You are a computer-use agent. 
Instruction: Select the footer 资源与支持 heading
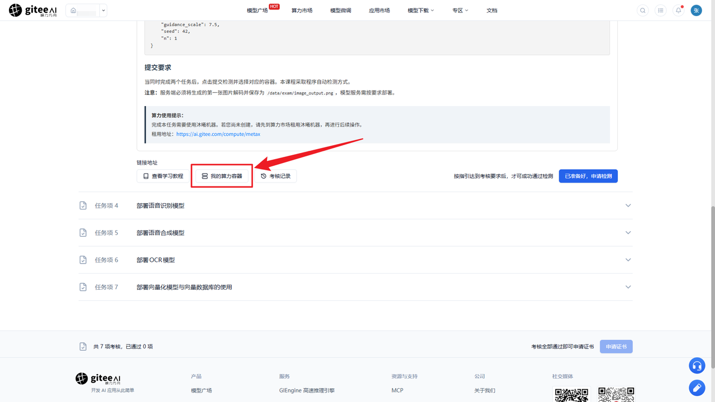click(404, 376)
